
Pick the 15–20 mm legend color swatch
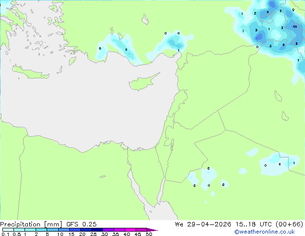click(75, 230)
